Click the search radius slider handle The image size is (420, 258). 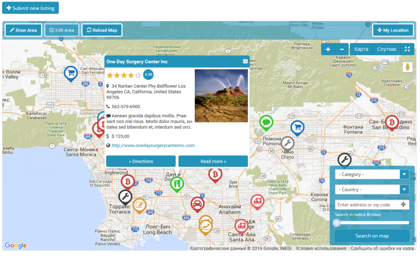click(x=337, y=223)
